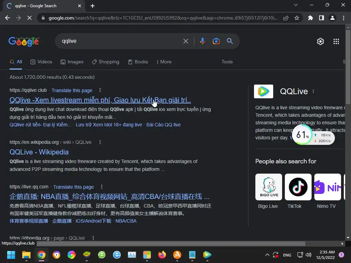The image size is (351, 263).
Task: Open a new tab with the plus button
Action: (93, 6)
